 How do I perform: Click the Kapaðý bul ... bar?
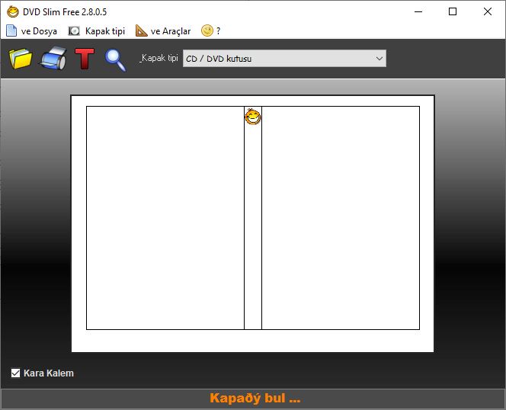pyautogui.click(x=253, y=399)
